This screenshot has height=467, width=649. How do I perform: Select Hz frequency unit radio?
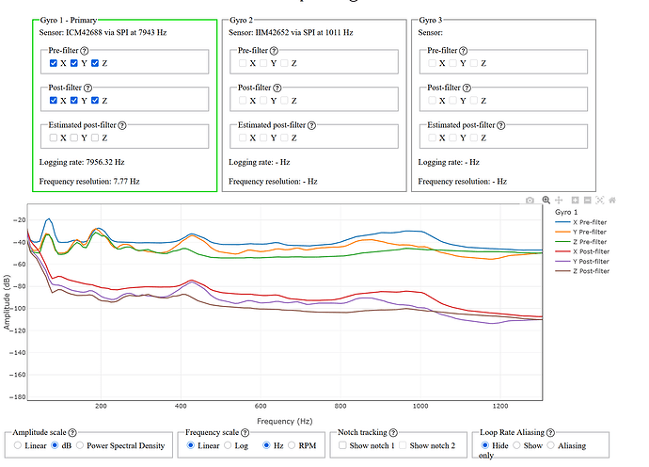pos(266,445)
